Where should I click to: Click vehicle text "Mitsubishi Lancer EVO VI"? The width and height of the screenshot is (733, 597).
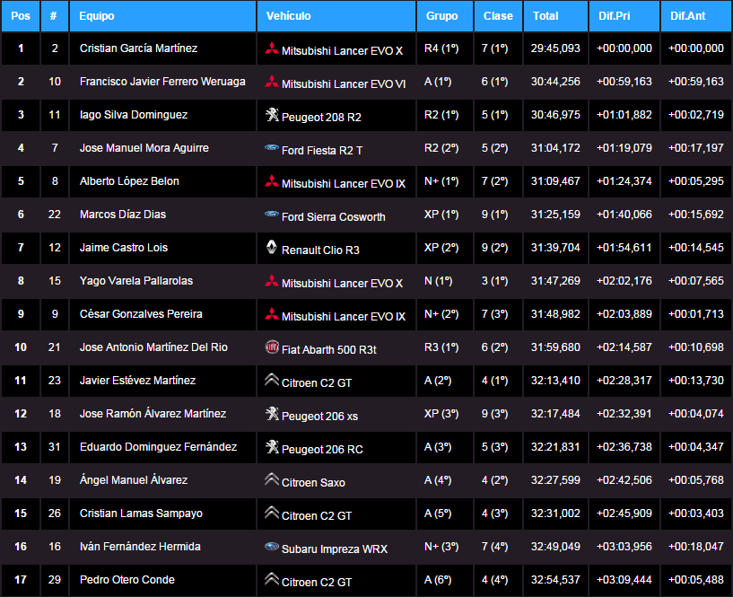click(x=344, y=83)
